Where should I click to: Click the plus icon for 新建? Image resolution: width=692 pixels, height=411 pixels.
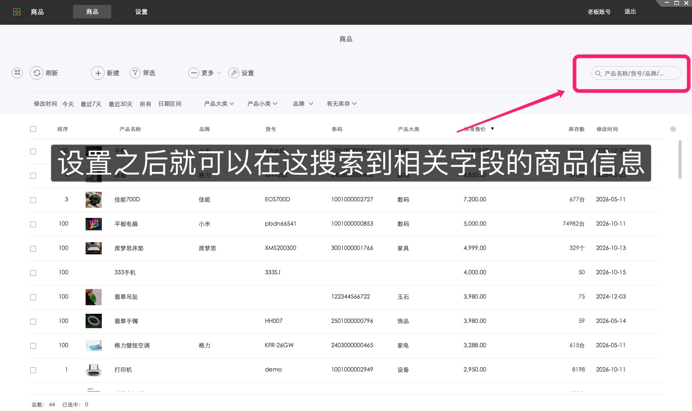point(98,73)
